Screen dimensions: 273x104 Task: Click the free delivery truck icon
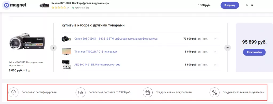pos(80,92)
